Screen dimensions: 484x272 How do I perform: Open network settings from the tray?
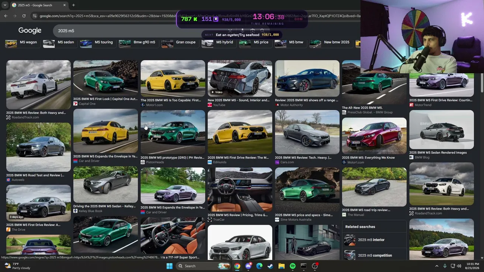453,266
